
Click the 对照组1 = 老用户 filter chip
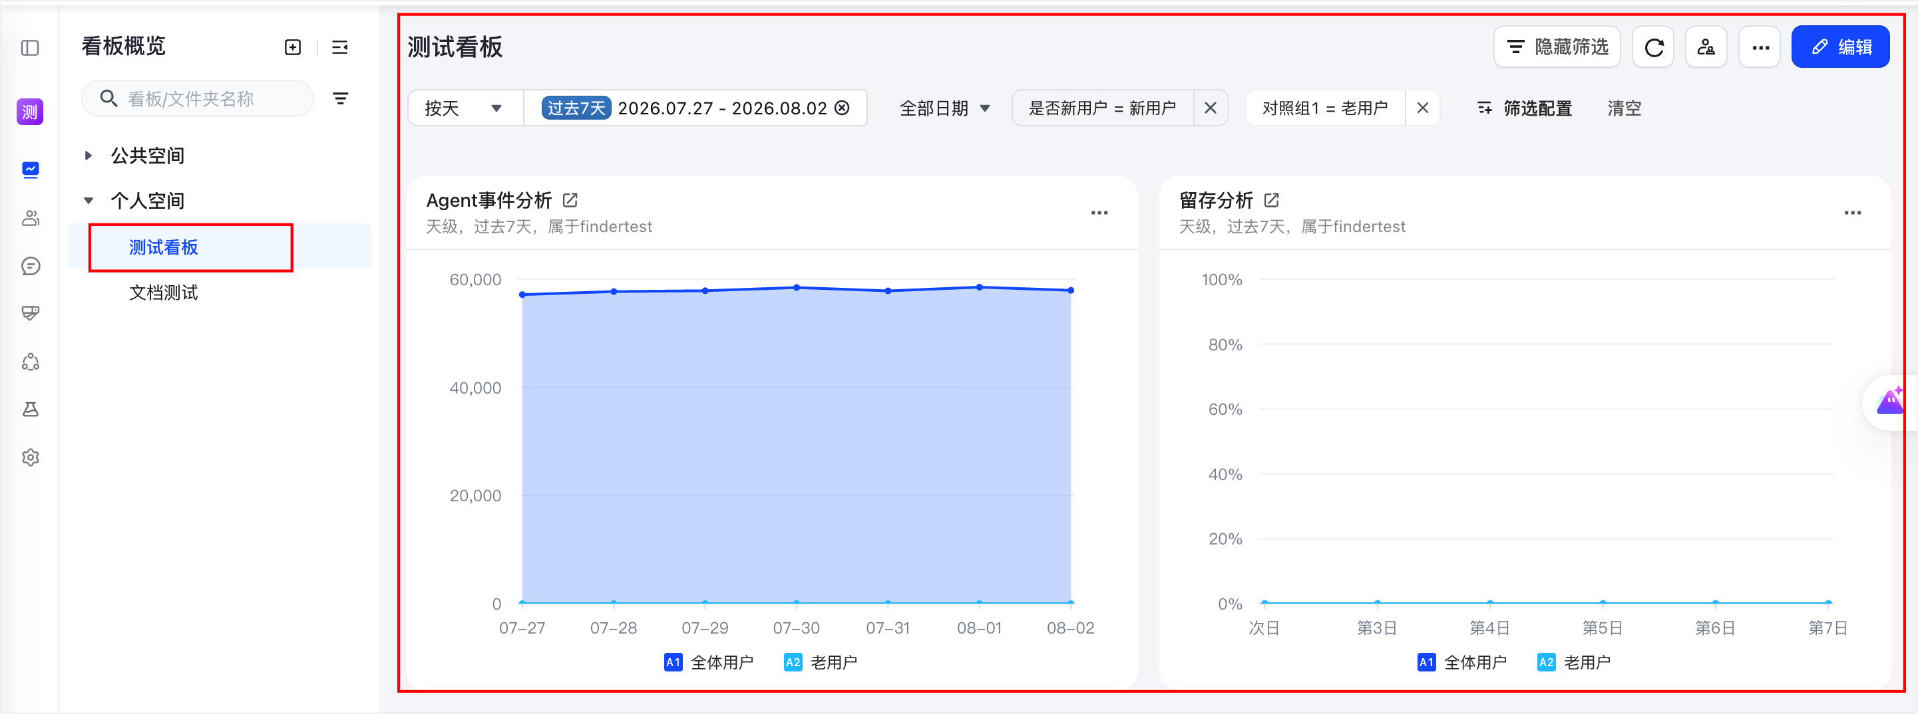1324,108
